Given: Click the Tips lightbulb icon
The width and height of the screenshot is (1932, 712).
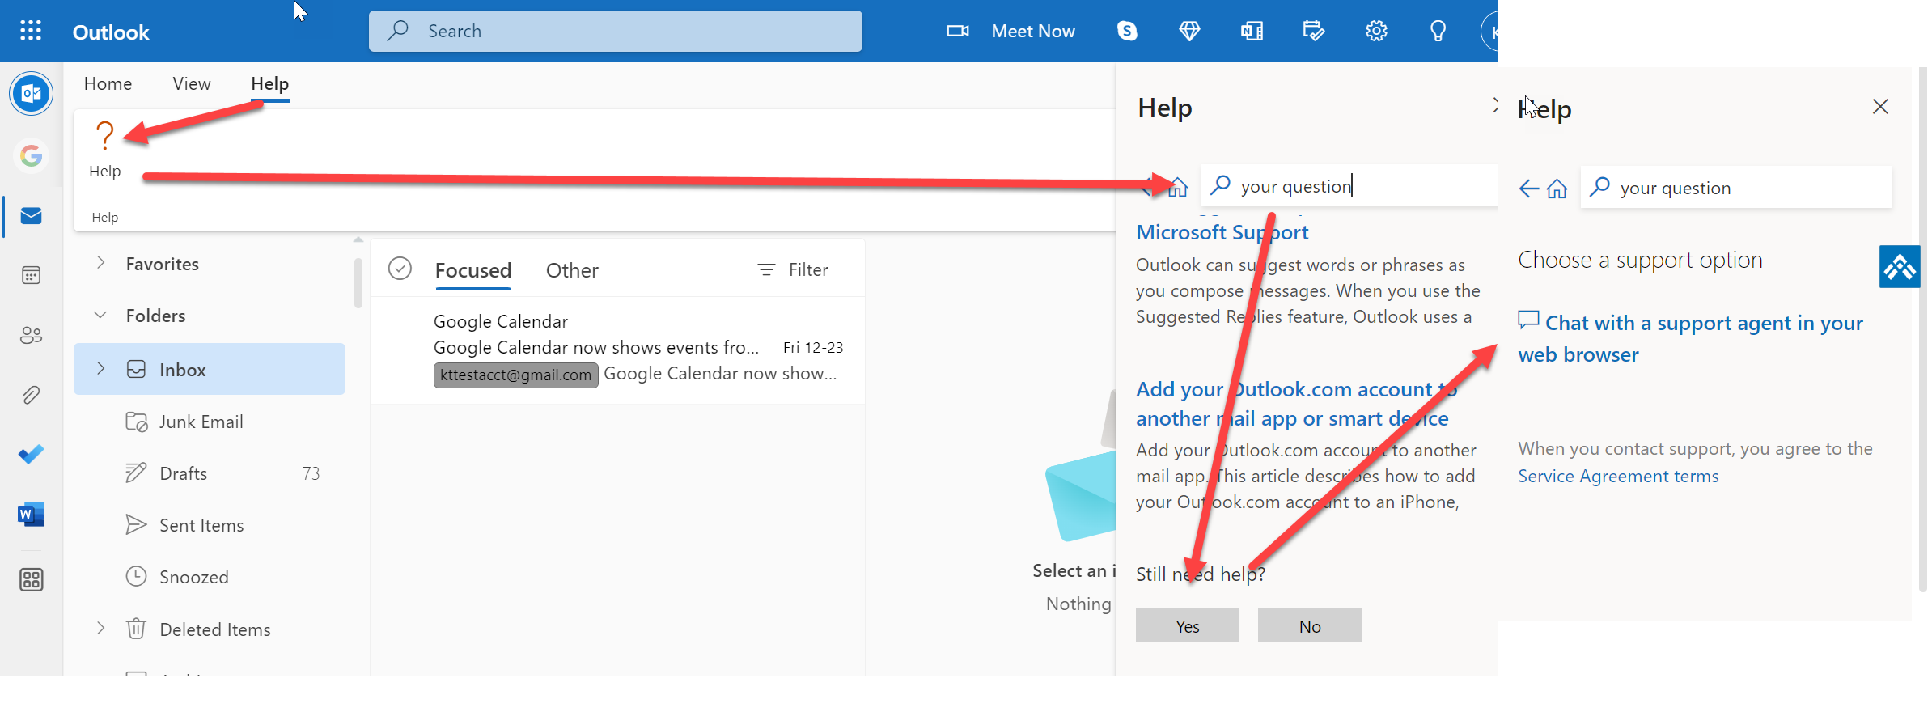Looking at the screenshot, I should pos(1438,32).
